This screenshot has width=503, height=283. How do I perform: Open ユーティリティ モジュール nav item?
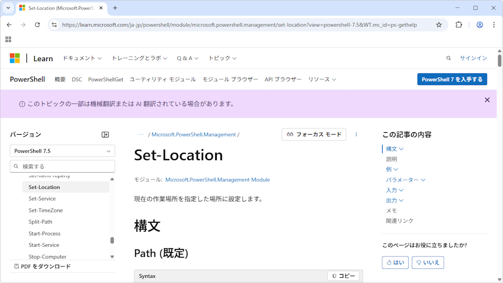[x=163, y=79]
